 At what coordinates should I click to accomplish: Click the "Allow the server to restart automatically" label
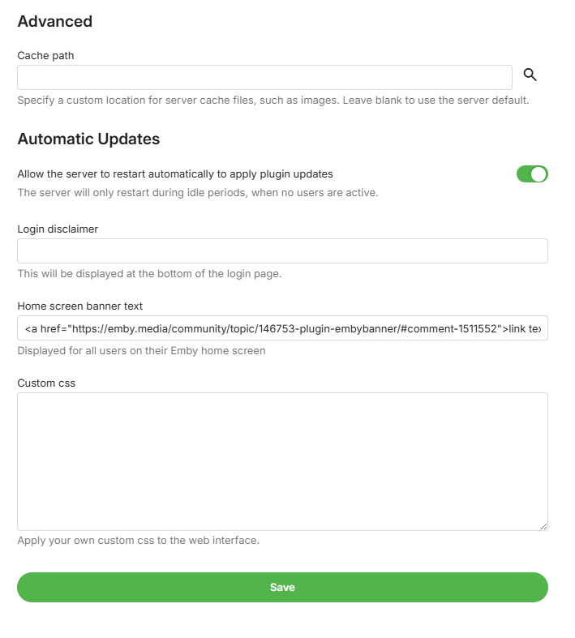(175, 173)
